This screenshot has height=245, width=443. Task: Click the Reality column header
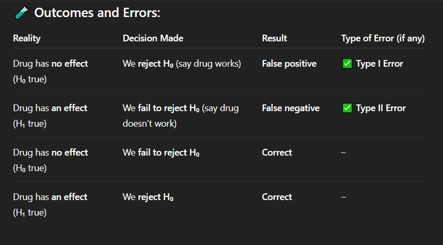(x=27, y=38)
